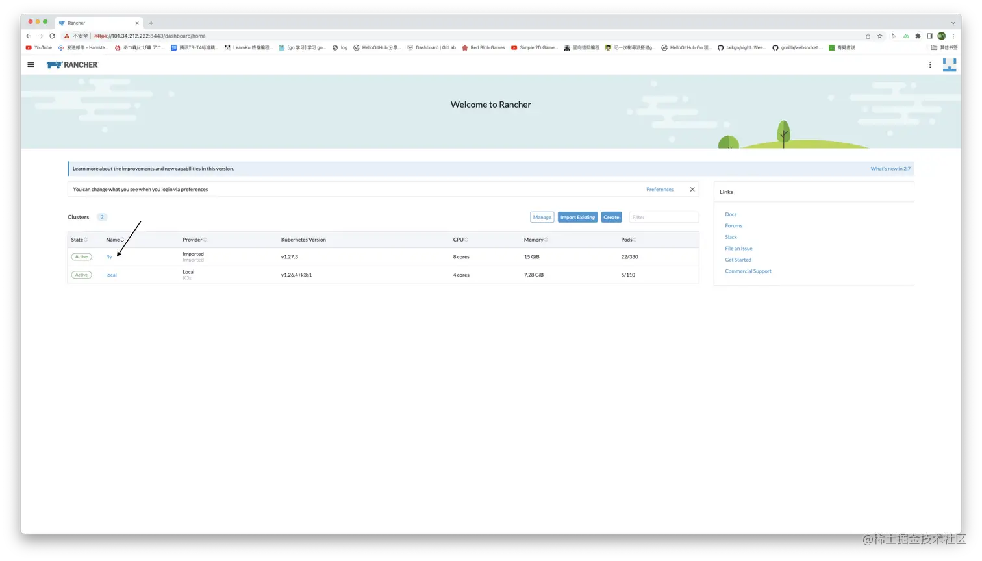Reload the current page
This screenshot has width=982, height=561.
pyautogui.click(x=52, y=36)
